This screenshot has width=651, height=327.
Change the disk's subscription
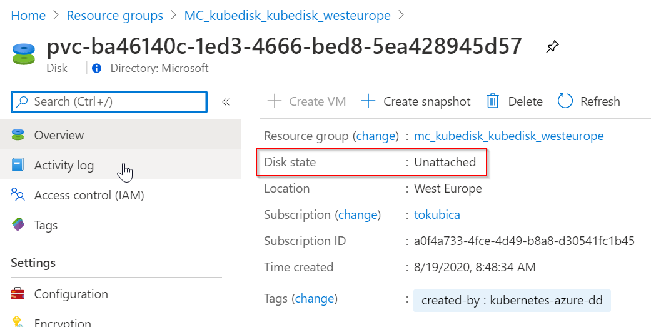(358, 214)
